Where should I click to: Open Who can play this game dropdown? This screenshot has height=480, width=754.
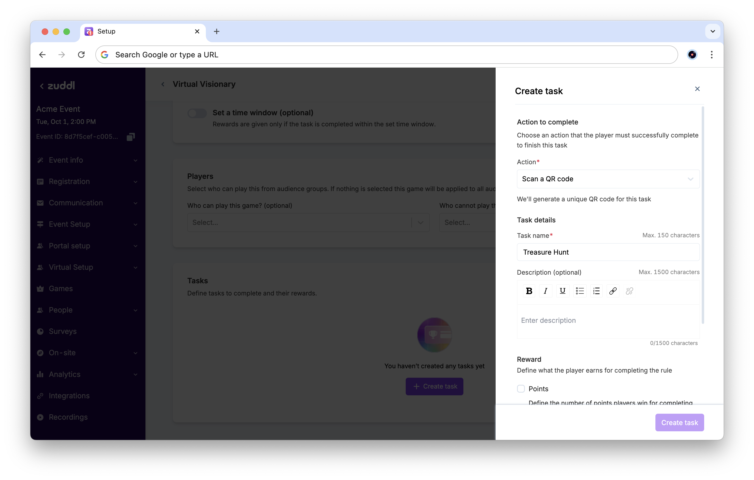click(x=308, y=222)
